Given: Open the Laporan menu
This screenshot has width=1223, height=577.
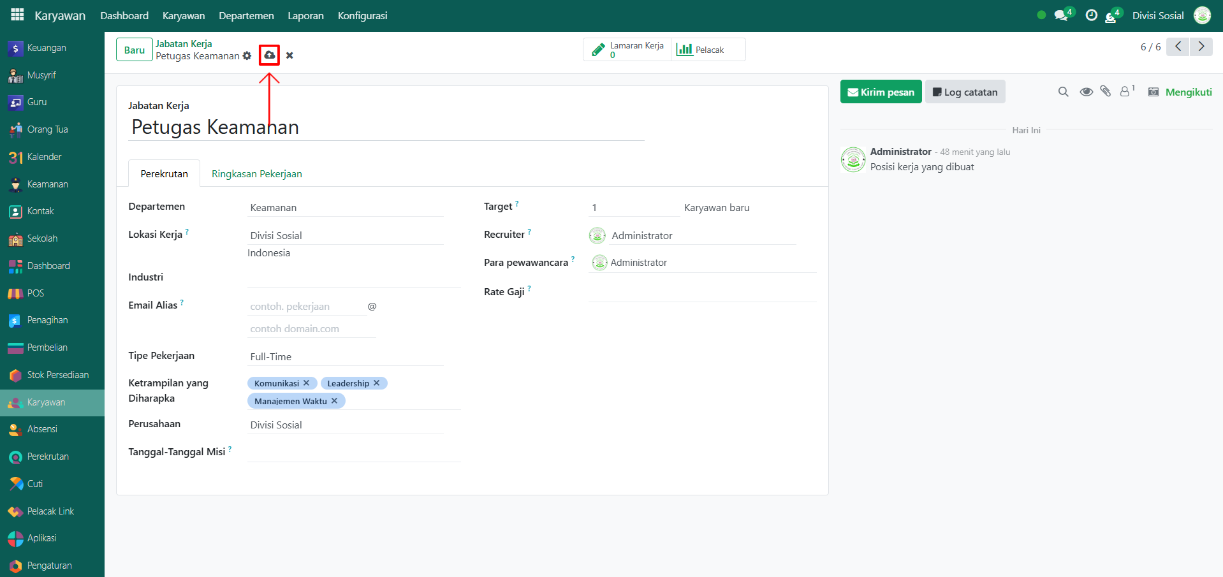Looking at the screenshot, I should 305,15.
